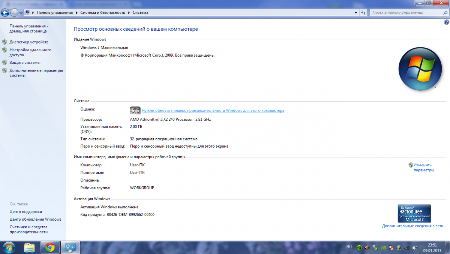Image resolution: width=450 pixels, height=254 pixels.
Task: Click green shield antivirus tray icon
Action: pos(359,248)
